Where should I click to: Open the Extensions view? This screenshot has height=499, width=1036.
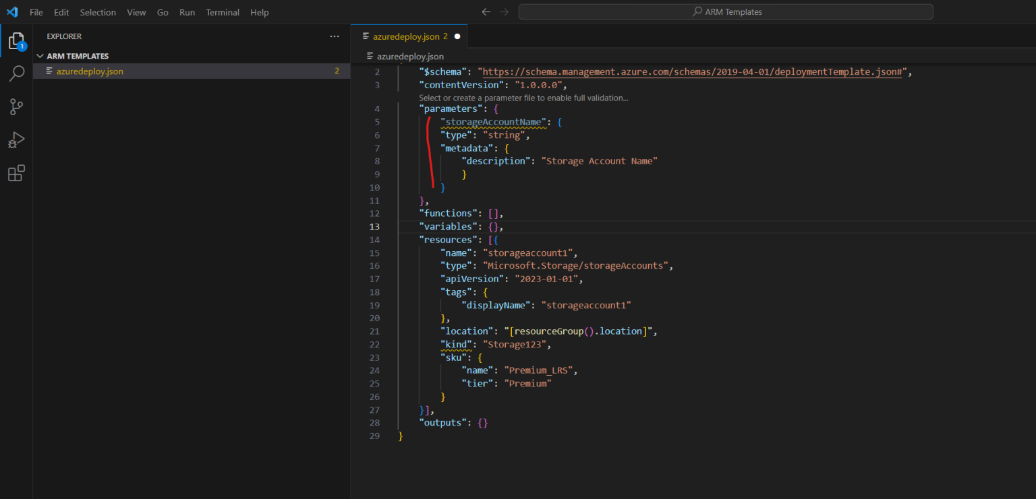tap(17, 173)
